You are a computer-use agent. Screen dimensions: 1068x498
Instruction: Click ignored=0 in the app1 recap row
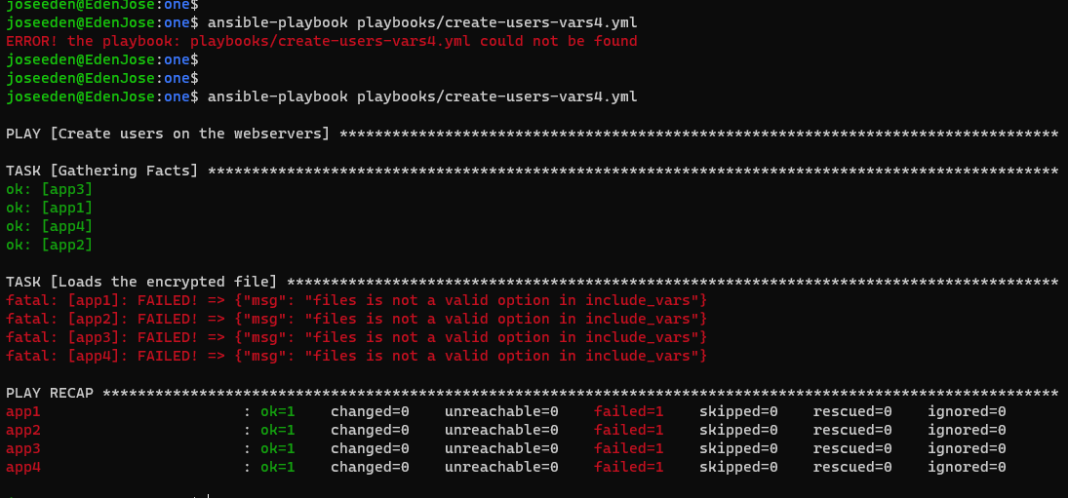(967, 411)
